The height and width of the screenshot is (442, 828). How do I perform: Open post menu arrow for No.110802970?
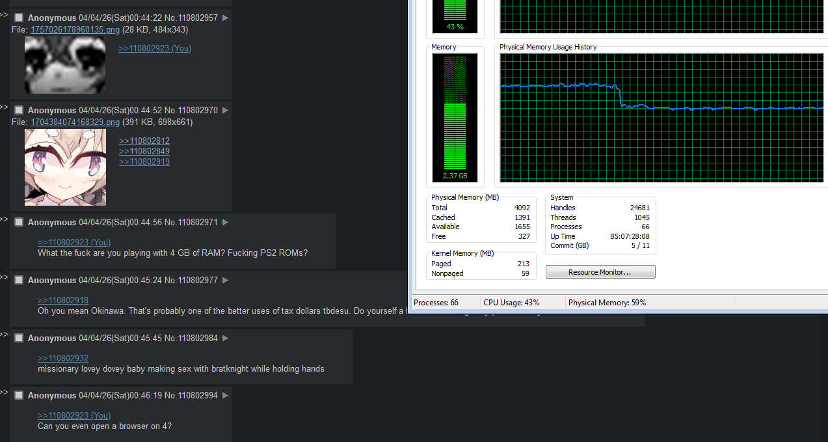click(x=226, y=111)
